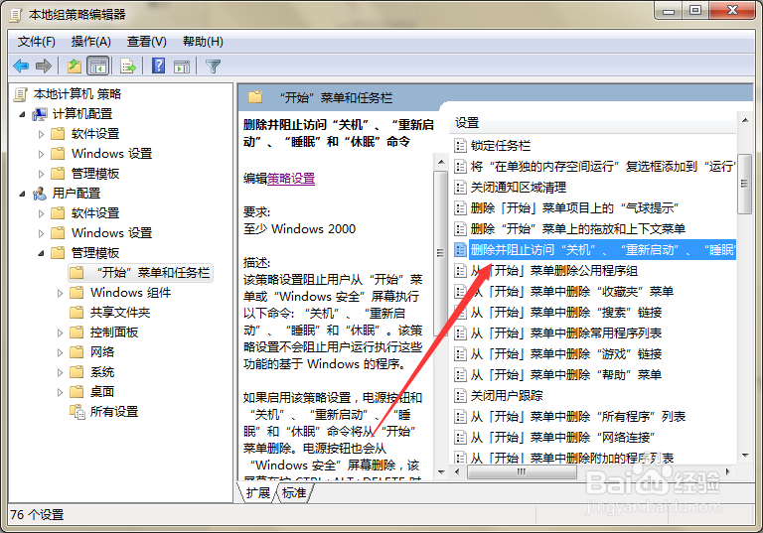Select 从「开始」菜单中删除"帮助"菜单 policy

566,375
